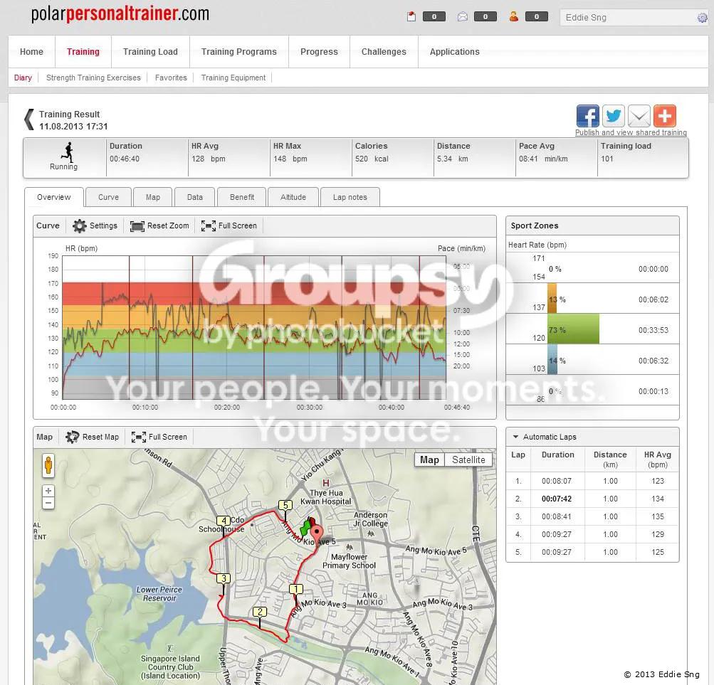This screenshot has height=685, width=714.
Task: Select lap 3 row with duration 00:08:41
Action: 592,516
